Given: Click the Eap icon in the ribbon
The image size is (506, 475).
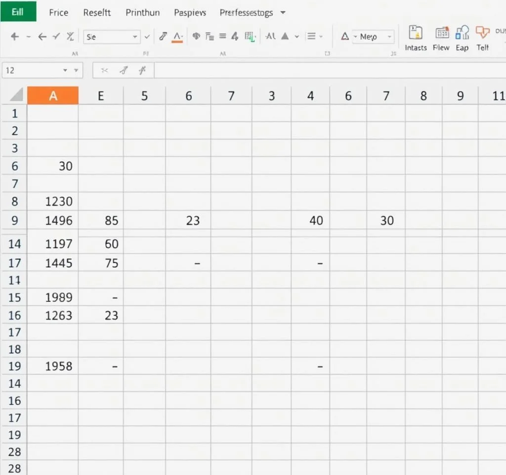Looking at the screenshot, I should (x=462, y=34).
